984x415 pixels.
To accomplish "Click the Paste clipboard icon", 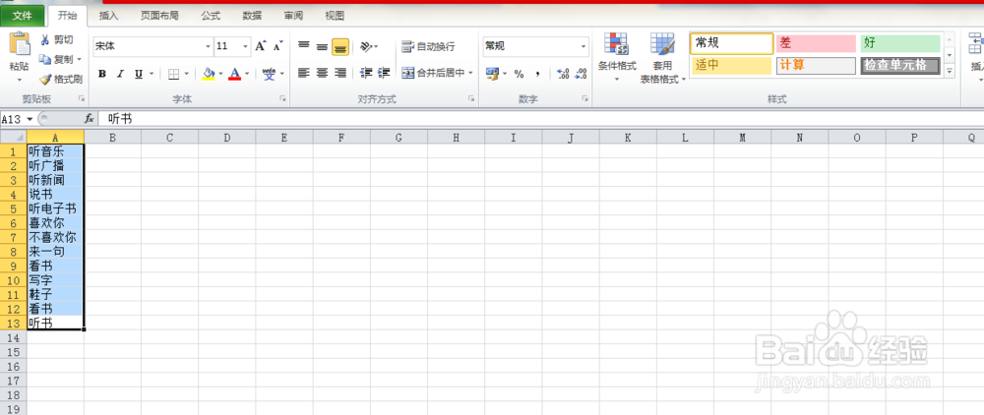I will [x=20, y=46].
